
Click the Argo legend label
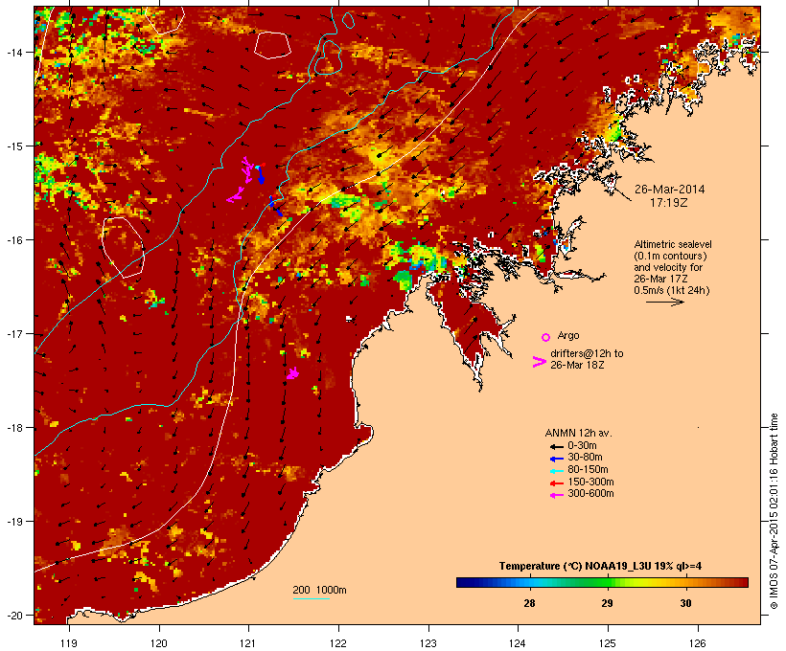[x=568, y=335]
